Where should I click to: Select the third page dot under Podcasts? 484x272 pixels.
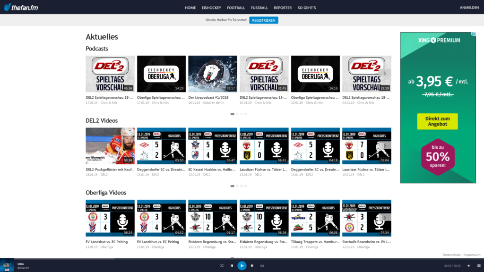click(242, 114)
